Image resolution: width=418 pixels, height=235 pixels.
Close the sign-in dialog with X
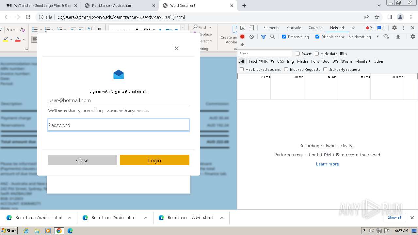177,48
